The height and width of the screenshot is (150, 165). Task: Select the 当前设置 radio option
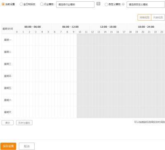[3, 4]
